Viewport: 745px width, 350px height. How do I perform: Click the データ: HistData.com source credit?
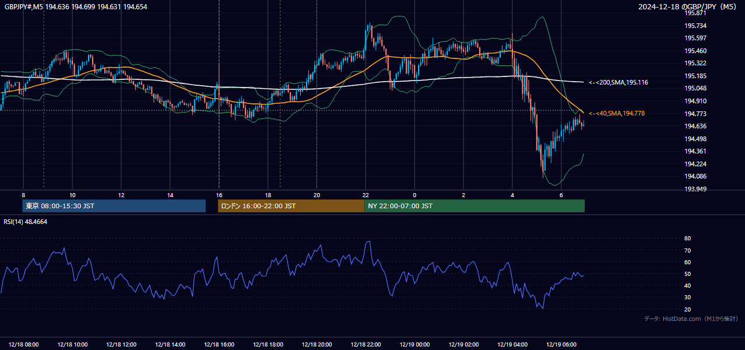point(691,318)
